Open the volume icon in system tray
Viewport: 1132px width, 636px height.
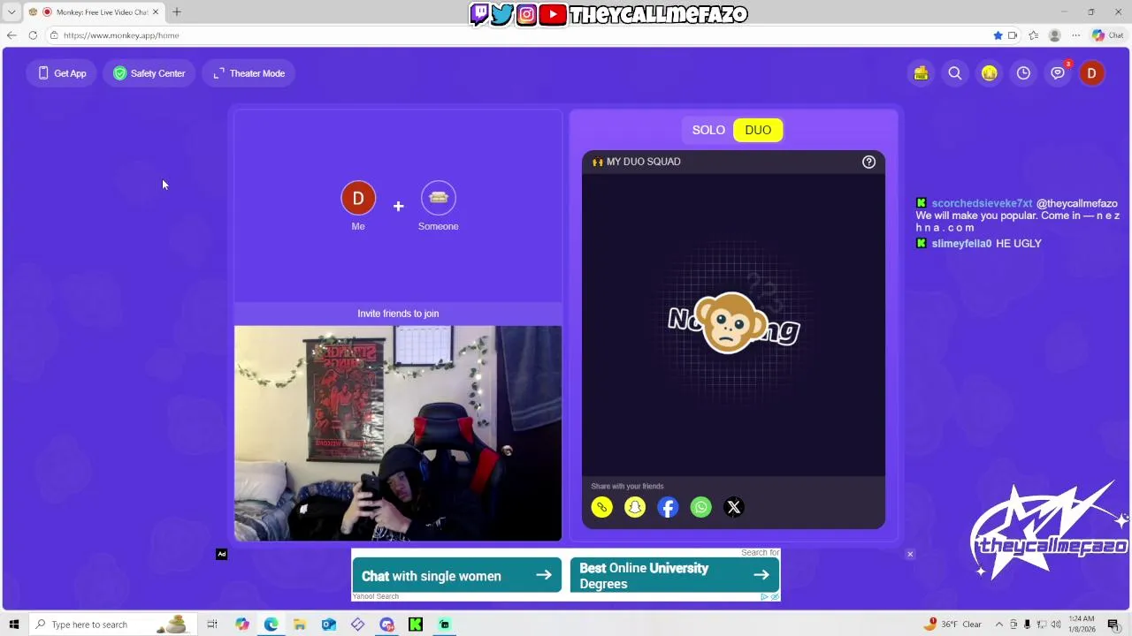pos(1056,625)
